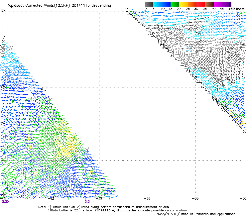Click the note 'Black circles indicate possible contamination'
This screenshot has height=216, width=246.
coord(152,210)
